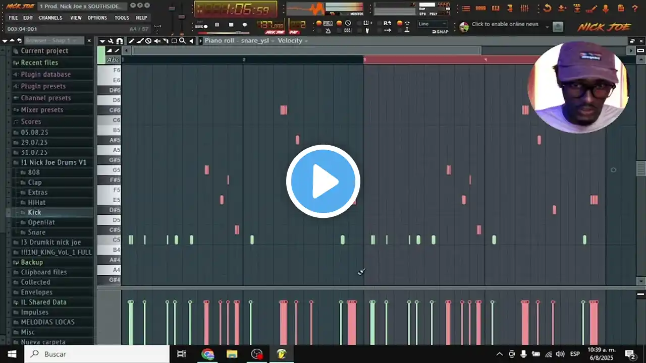Click to enable online news
Viewport: 646px width, 363px height.
coord(505,24)
